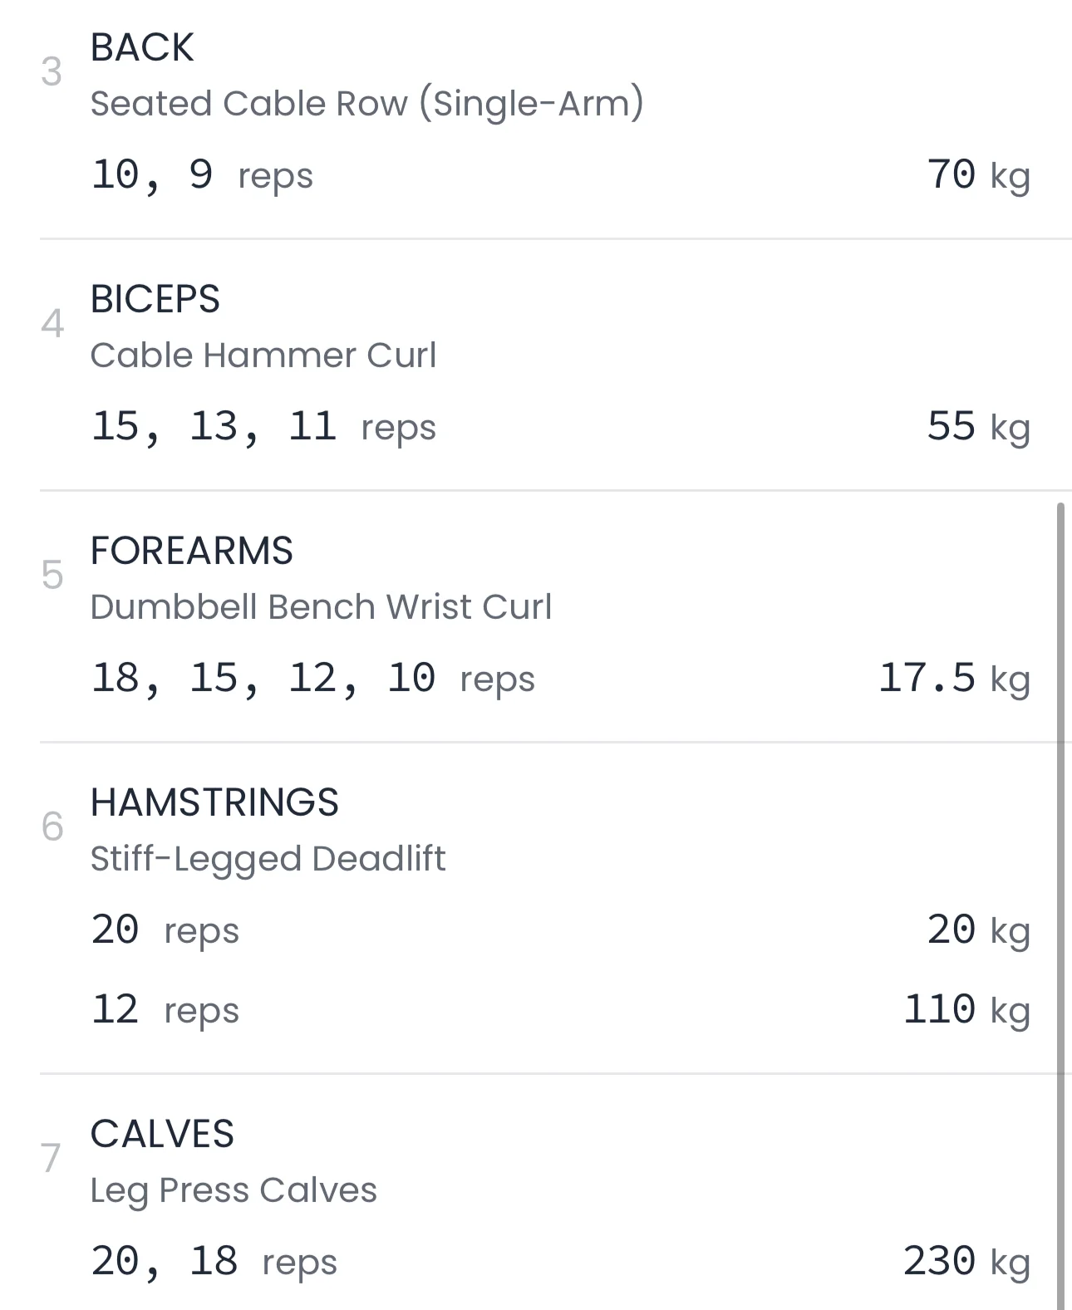This screenshot has height=1310, width=1072.
Task: Tap the BACK muscle group heading
Action: (142, 47)
